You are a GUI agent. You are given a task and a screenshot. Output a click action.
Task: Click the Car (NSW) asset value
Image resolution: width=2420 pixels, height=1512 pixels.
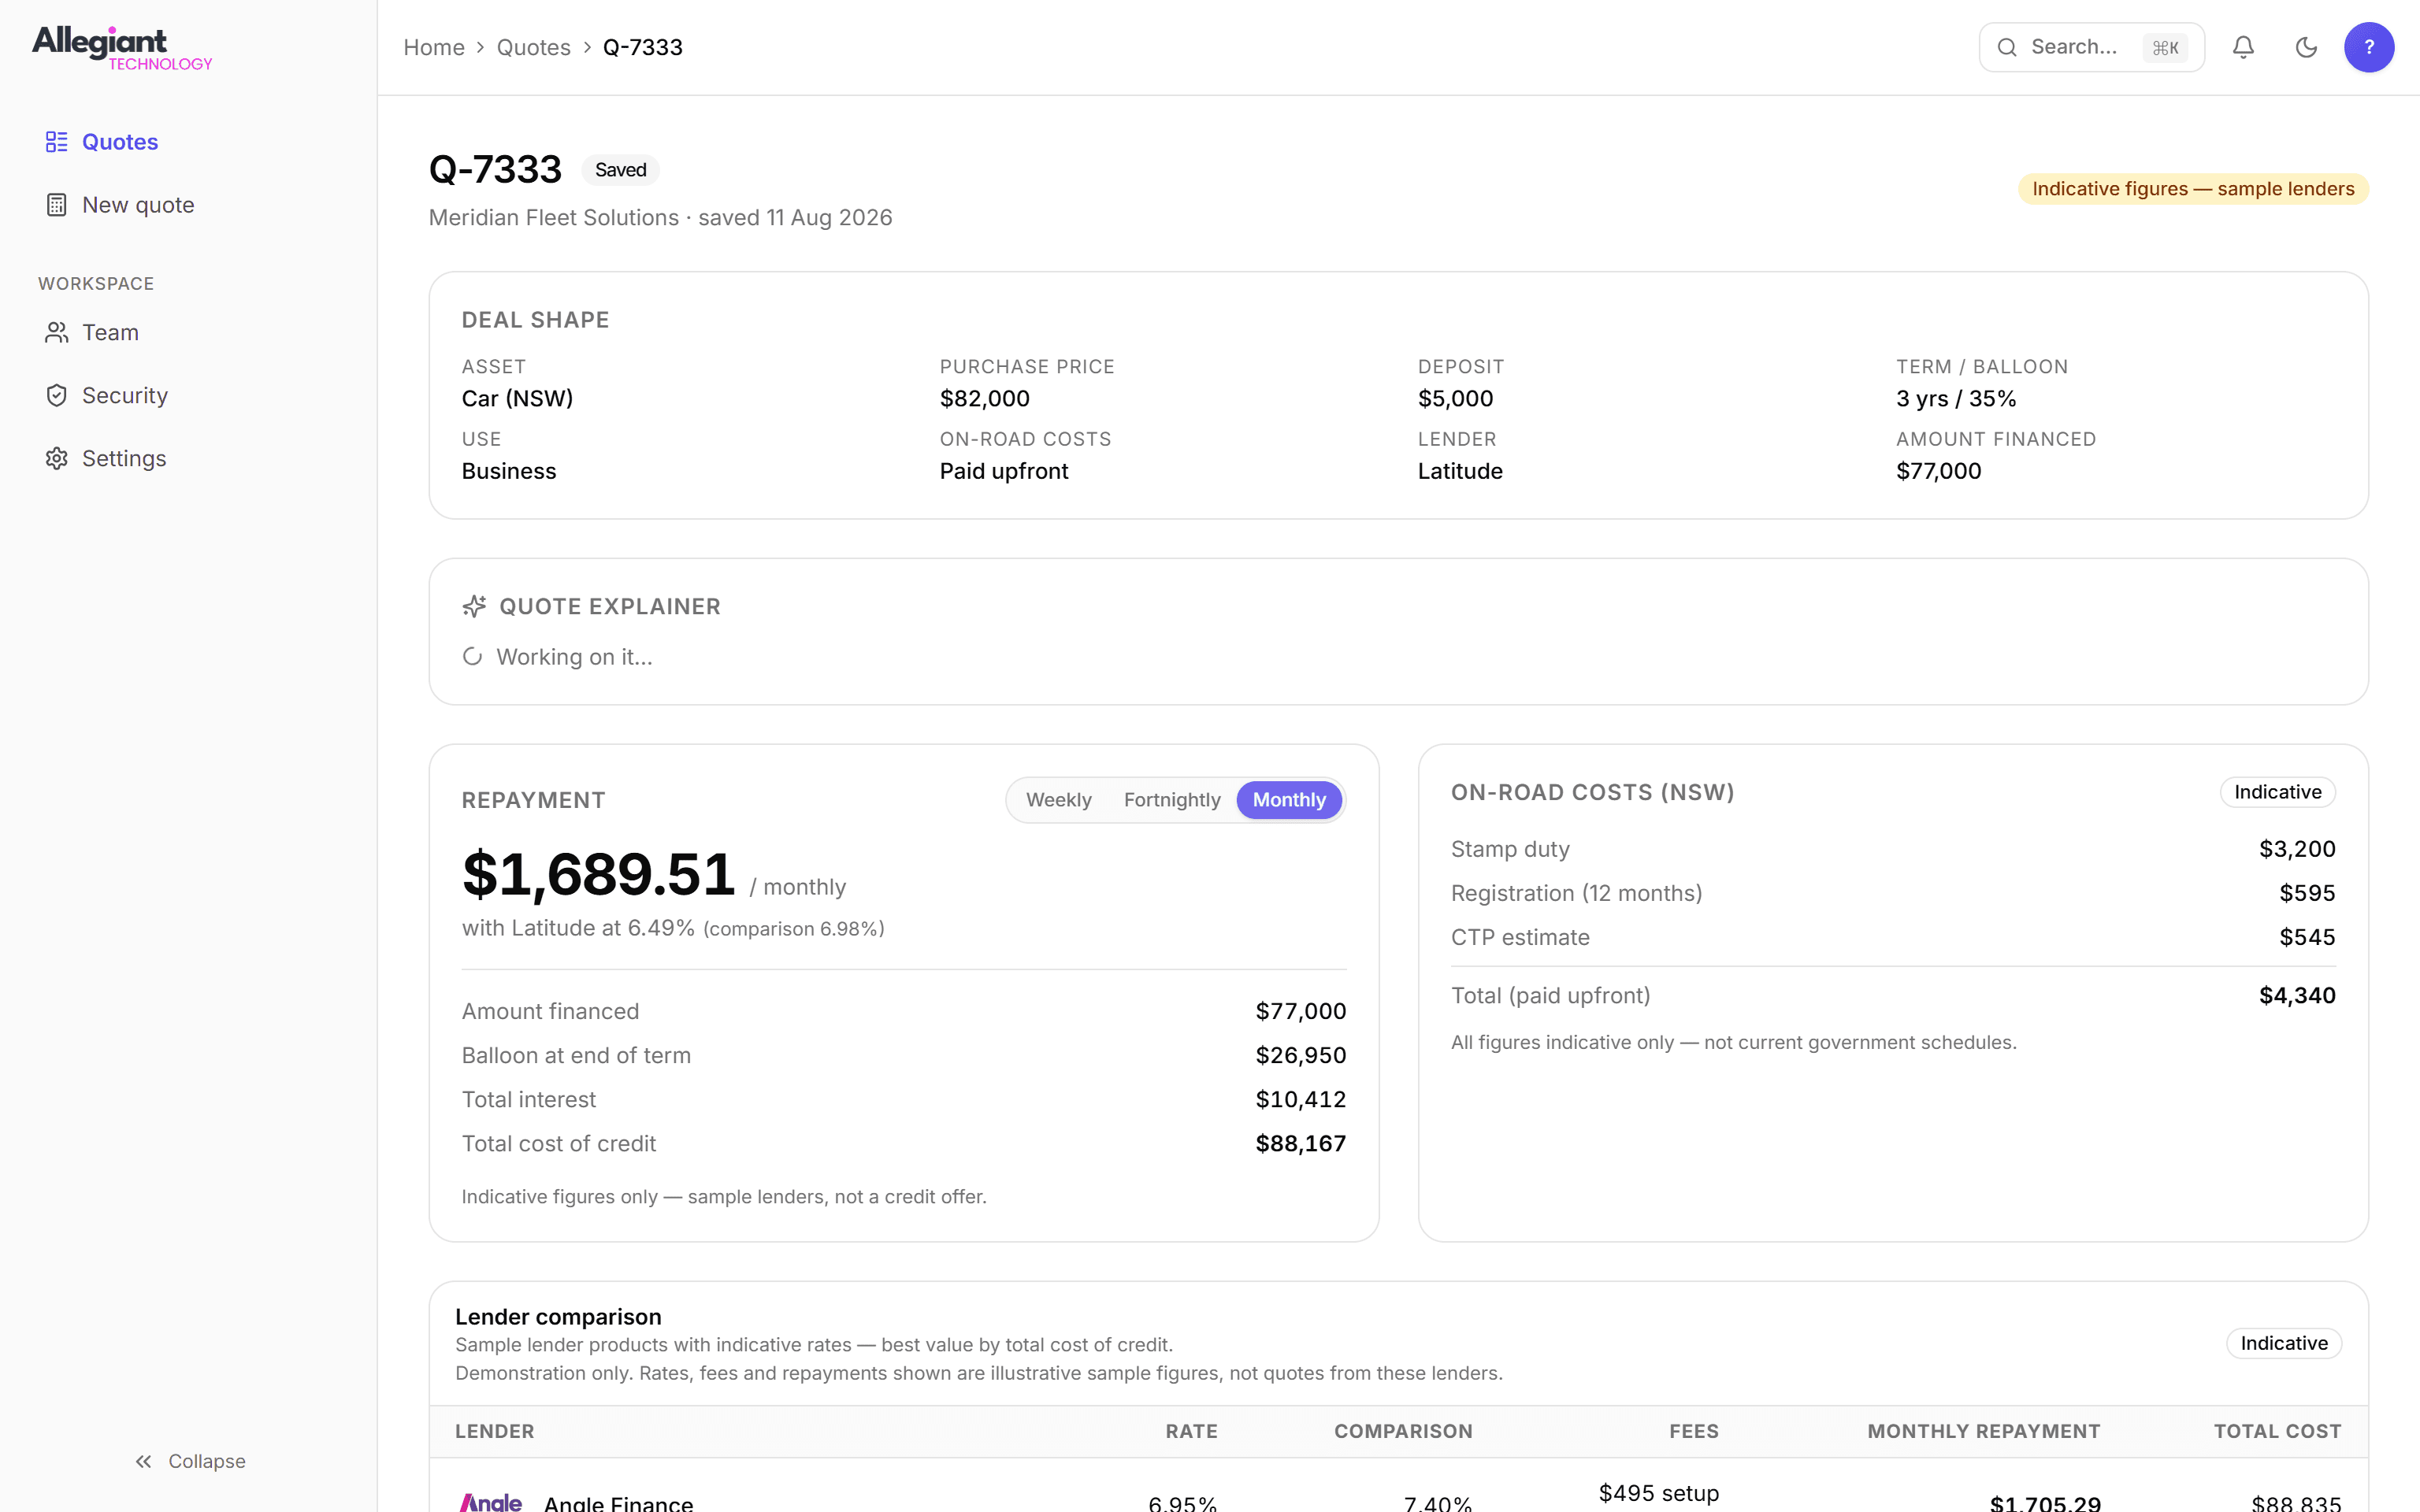517,398
